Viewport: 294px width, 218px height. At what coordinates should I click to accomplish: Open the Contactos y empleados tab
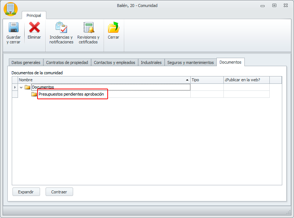point(114,62)
